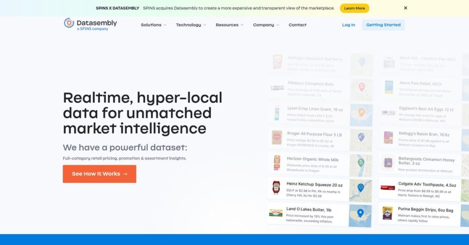Close the SPINS announcement banner
Viewport: 469px width, 245px height.
point(405,8)
